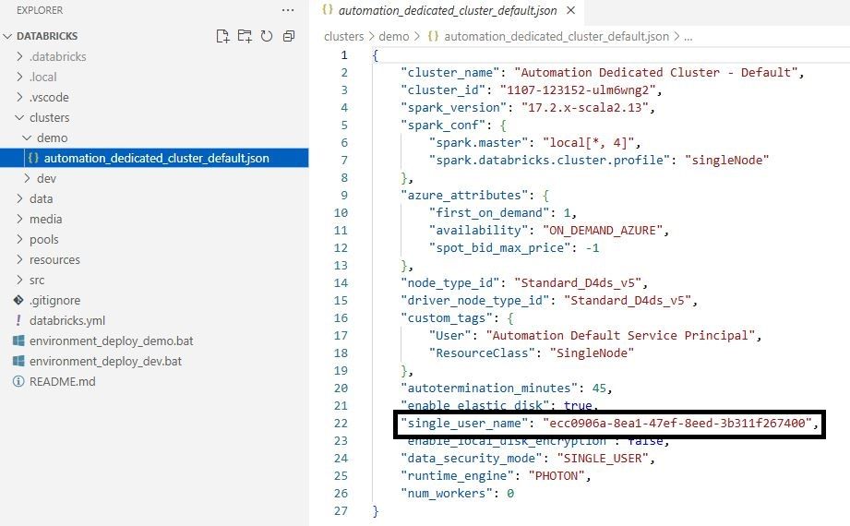Click the clusters breadcrumb segment
The height and width of the screenshot is (526, 850).
(343, 36)
